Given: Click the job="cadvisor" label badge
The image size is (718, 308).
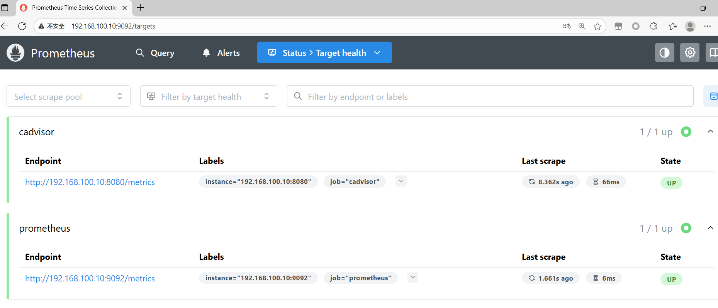Looking at the screenshot, I should click(355, 182).
